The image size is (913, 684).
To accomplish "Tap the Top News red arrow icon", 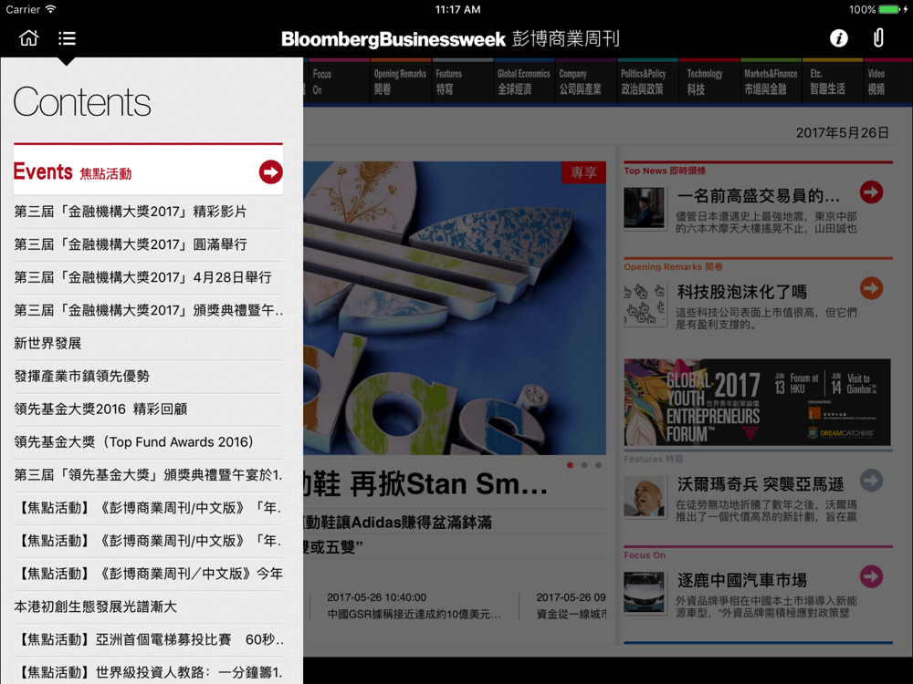I will [x=871, y=192].
